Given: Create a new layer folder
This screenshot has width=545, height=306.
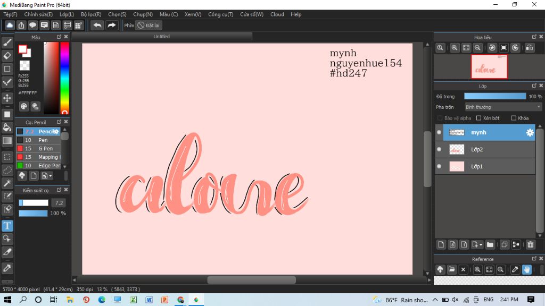Looking at the screenshot, I should coord(490,244).
